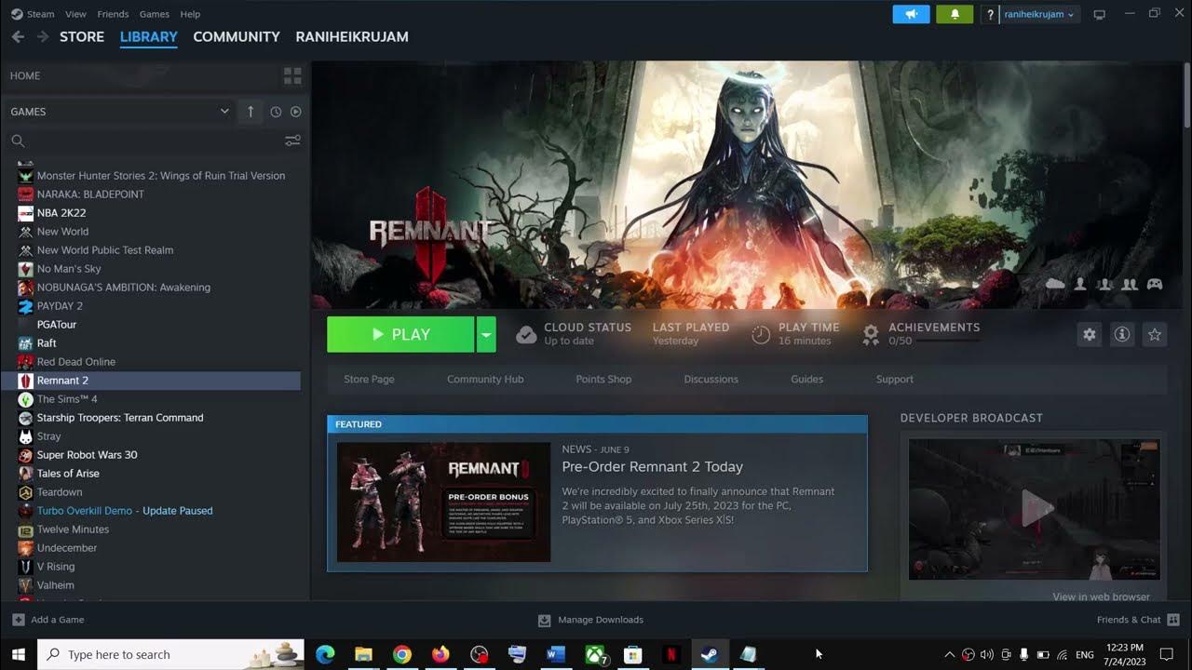This screenshot has width=1192, height=670.
Task: Open the blue announcements megaphone button
Action: (911, 14)
